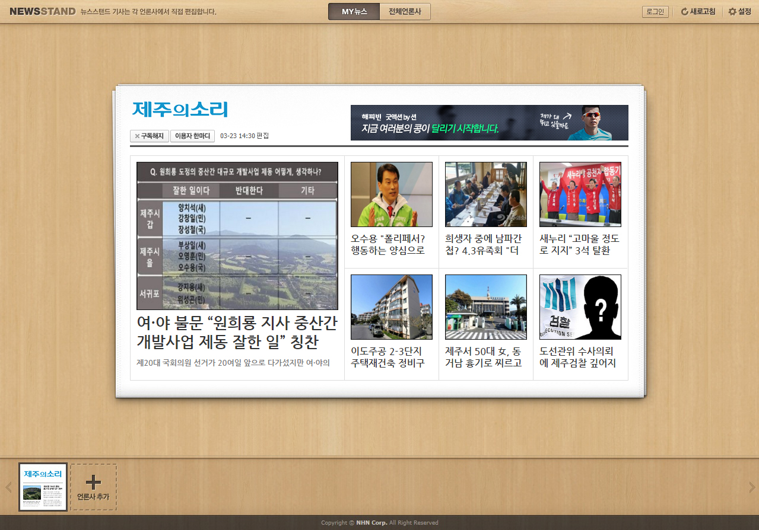
Task: Click the edit time 03-23 14:30 편집
Action: pyautogui.click(x=244, y=136)
